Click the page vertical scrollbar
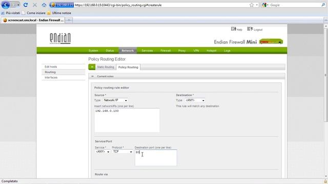 click(x=325, y=75)
